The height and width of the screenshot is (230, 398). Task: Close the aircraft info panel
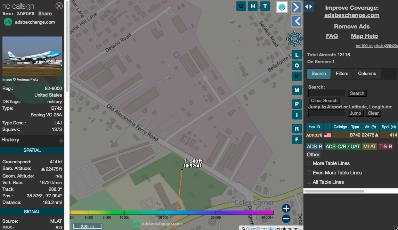(x=59, y=6)
